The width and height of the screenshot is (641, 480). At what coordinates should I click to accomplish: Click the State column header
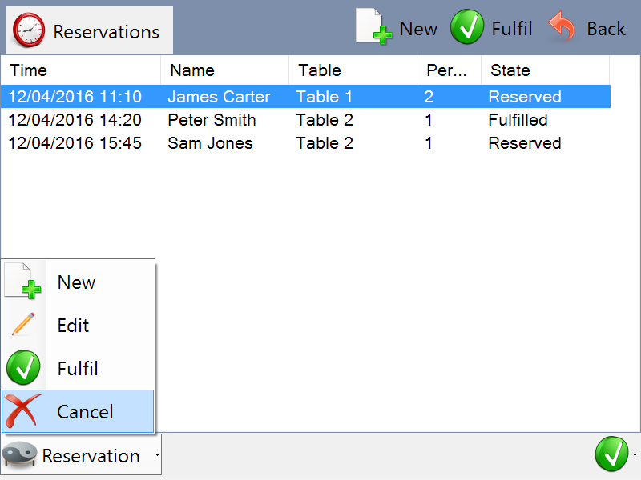point(545,70)
